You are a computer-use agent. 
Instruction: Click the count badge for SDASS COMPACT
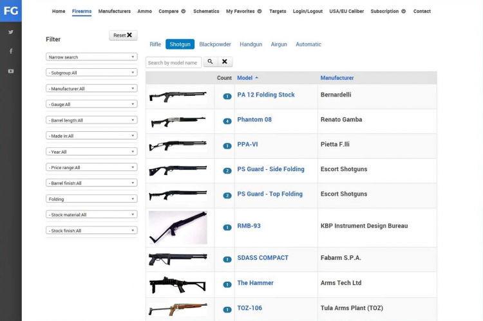(227, 259)
